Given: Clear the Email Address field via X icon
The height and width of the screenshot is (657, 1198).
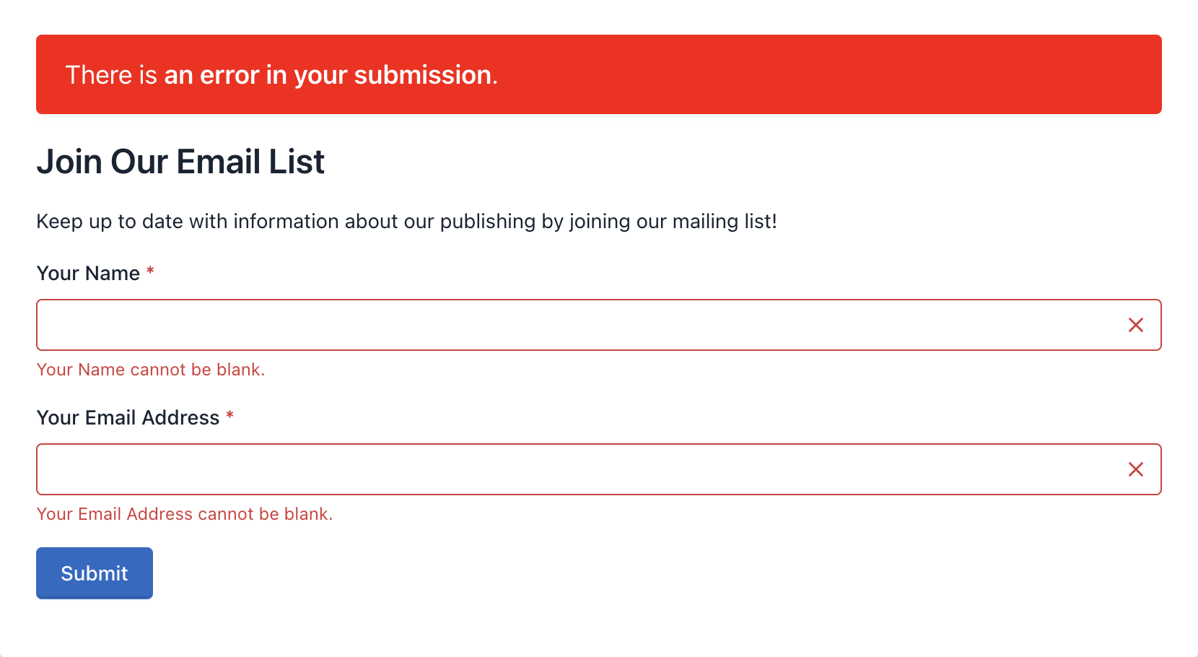Looking at the screenshot, I should coord(1137,469).
